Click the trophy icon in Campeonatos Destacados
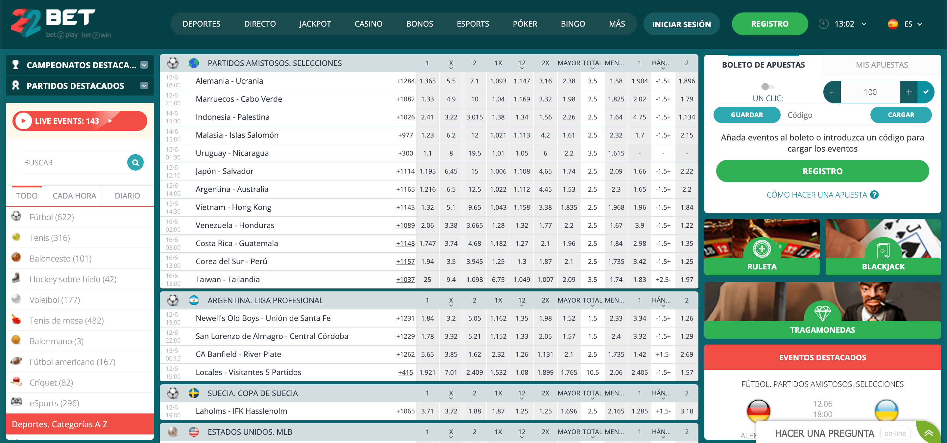This screenshot has width=947, height=443. coord(15,65)
